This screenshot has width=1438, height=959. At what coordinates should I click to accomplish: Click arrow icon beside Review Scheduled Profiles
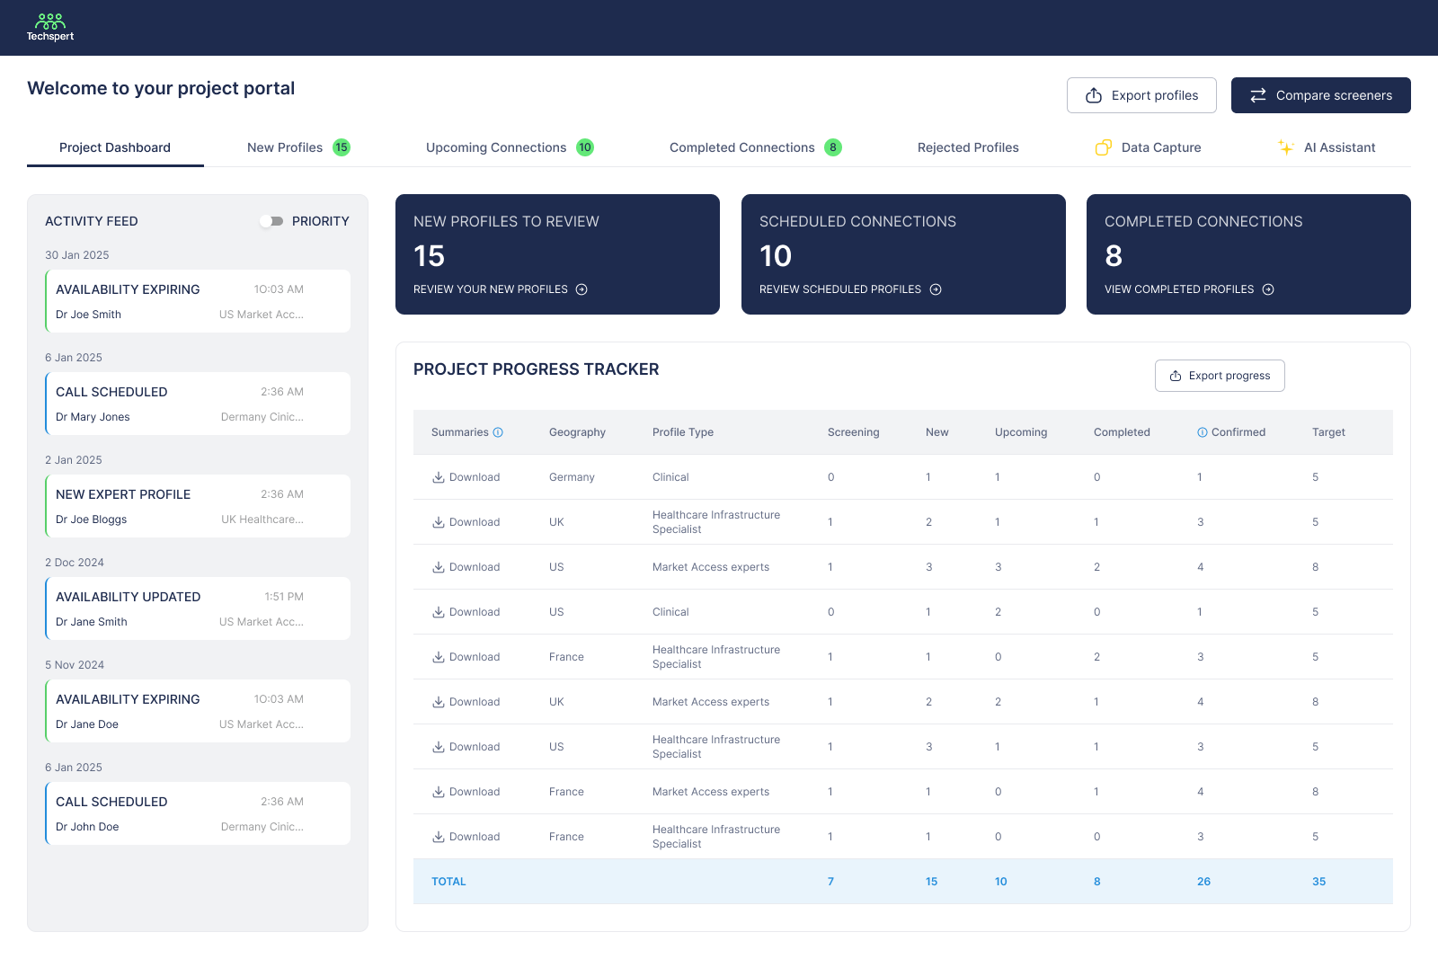click(x=936, y=289)
